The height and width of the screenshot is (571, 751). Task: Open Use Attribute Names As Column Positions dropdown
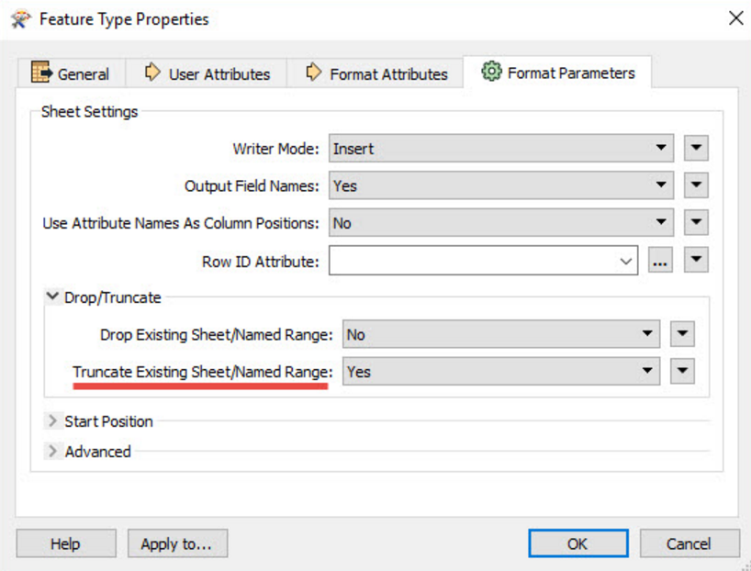coord(501,223)
